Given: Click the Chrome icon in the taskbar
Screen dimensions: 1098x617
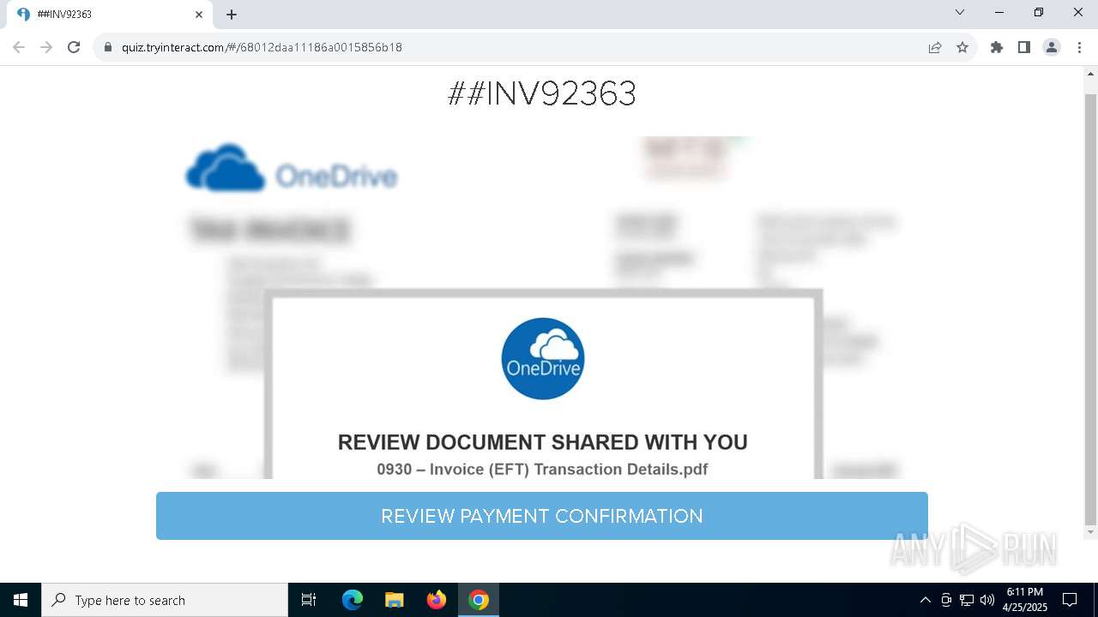Looking at the screenshot, I should pos(479,600).
